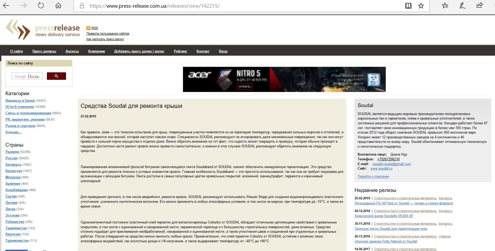
Task: Click the article title 'Средства Soudal для ремонта крыши'
Action: 132,106
